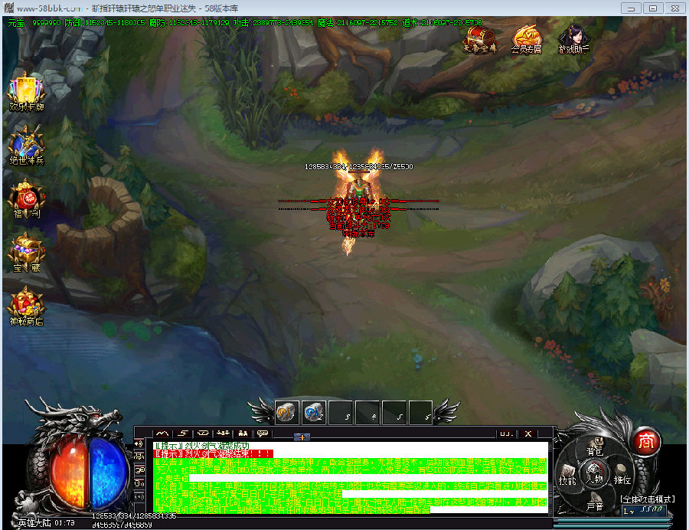Screen dimensions: 689x530
Task: Click the chat panel button left of X
Action: (x=507, y=433)
